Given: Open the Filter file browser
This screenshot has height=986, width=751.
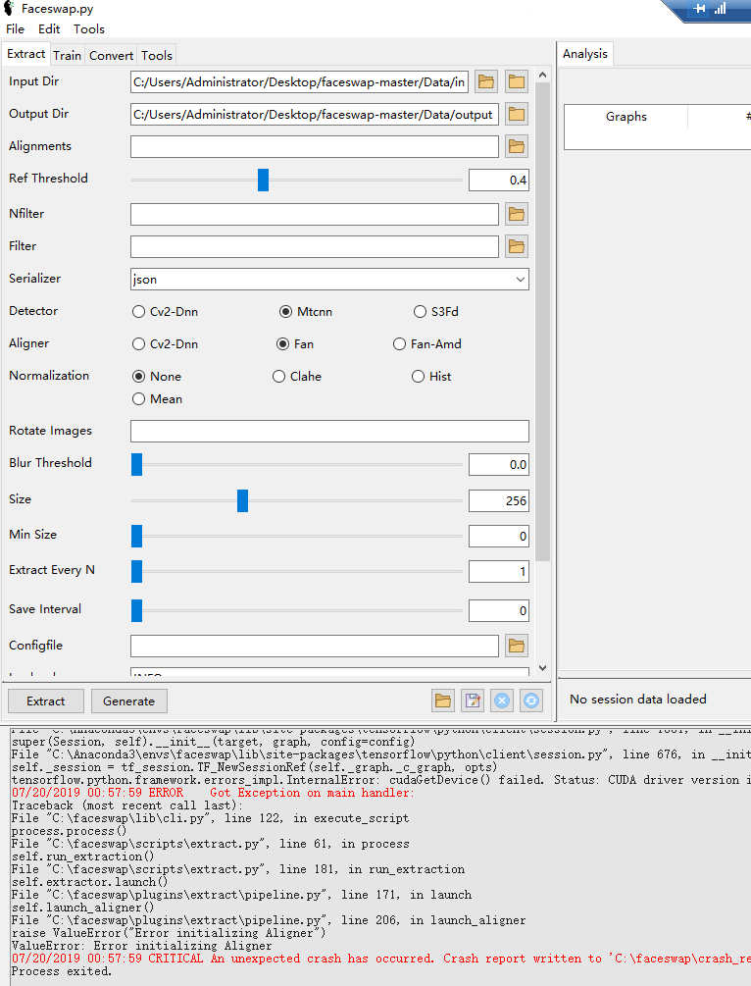Looking at the screenshot, I should pos(517,246).
